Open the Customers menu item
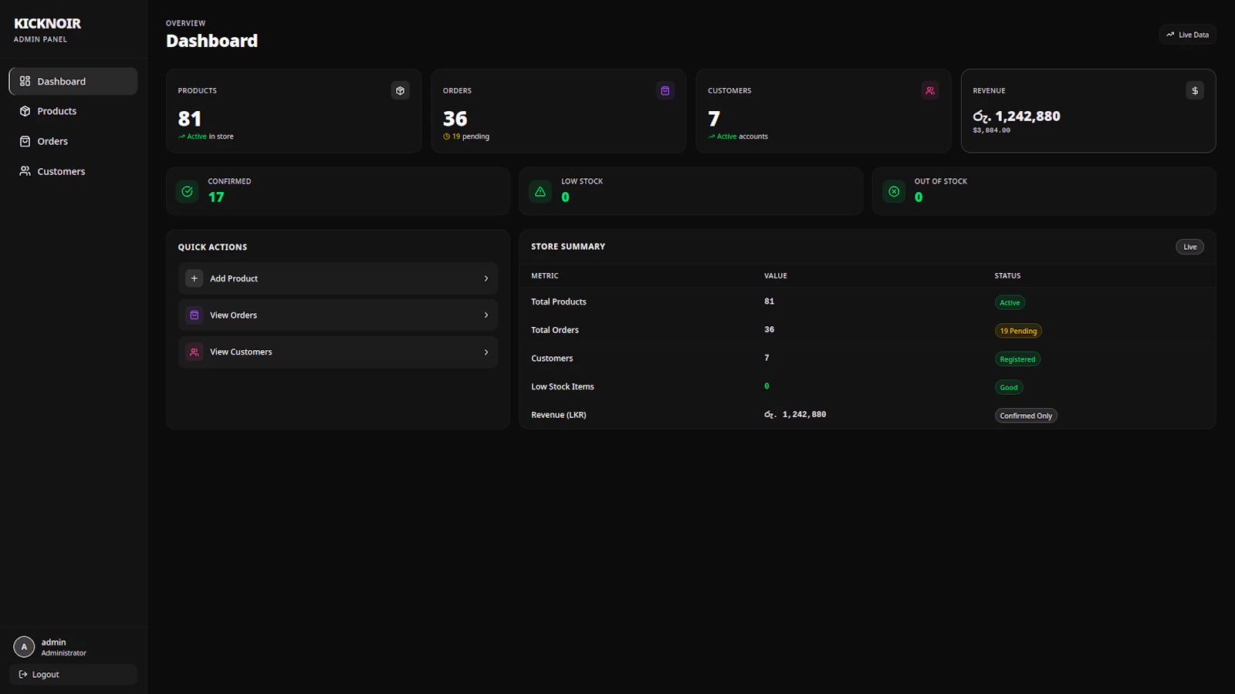1235x694 pixels. pos(73,171)
